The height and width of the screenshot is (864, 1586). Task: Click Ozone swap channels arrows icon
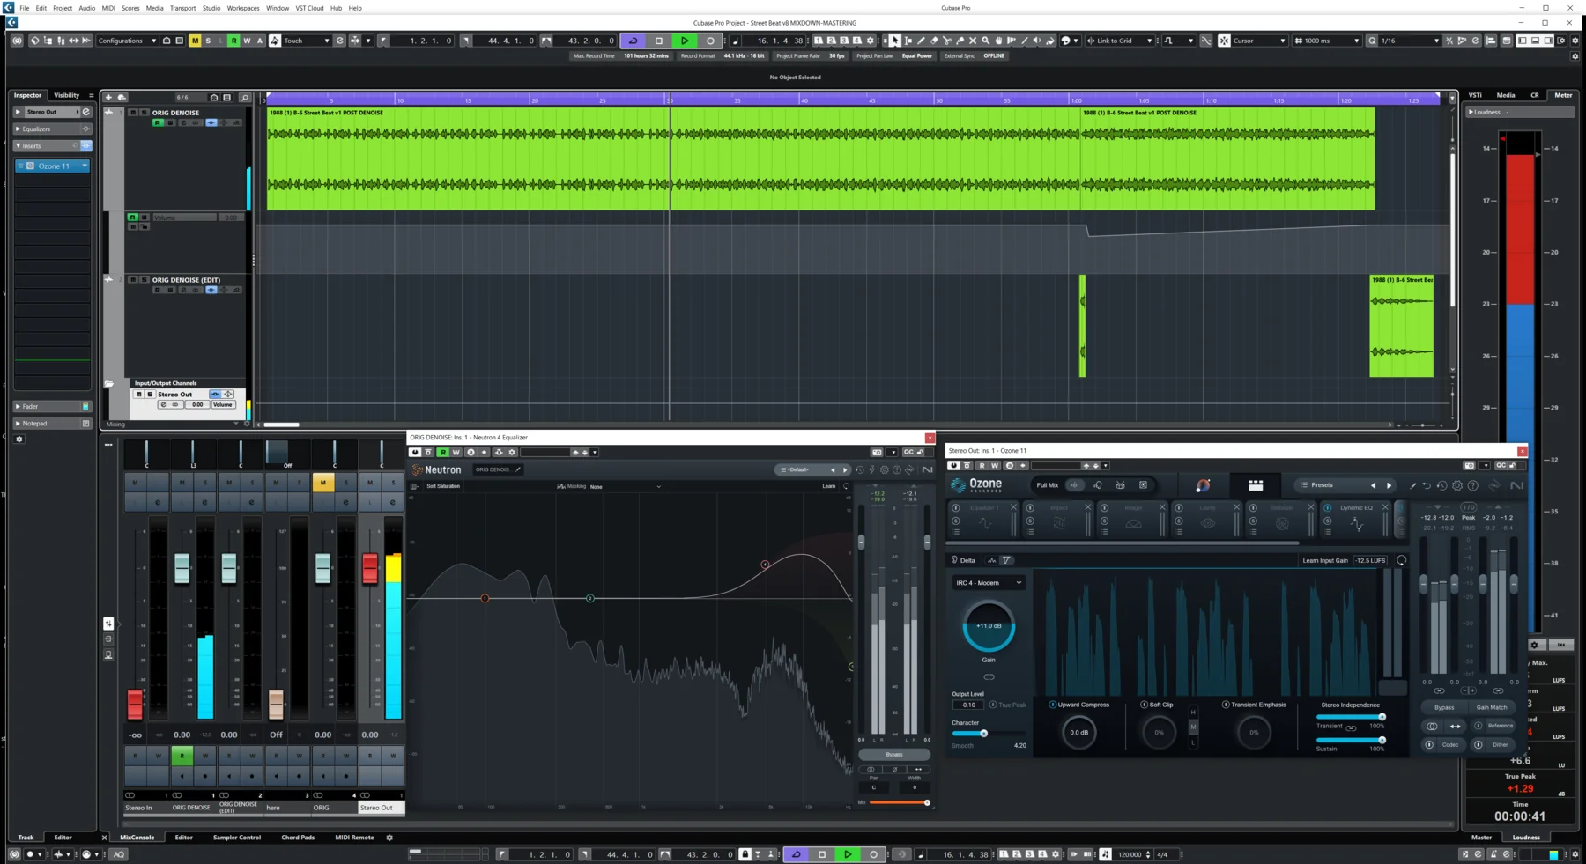(1455, 726)
